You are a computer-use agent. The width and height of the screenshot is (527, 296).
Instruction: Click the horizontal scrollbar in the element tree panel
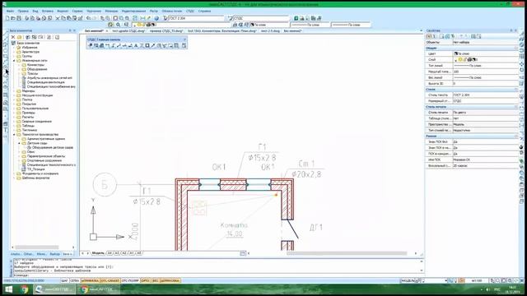click(x=36, y=247)
